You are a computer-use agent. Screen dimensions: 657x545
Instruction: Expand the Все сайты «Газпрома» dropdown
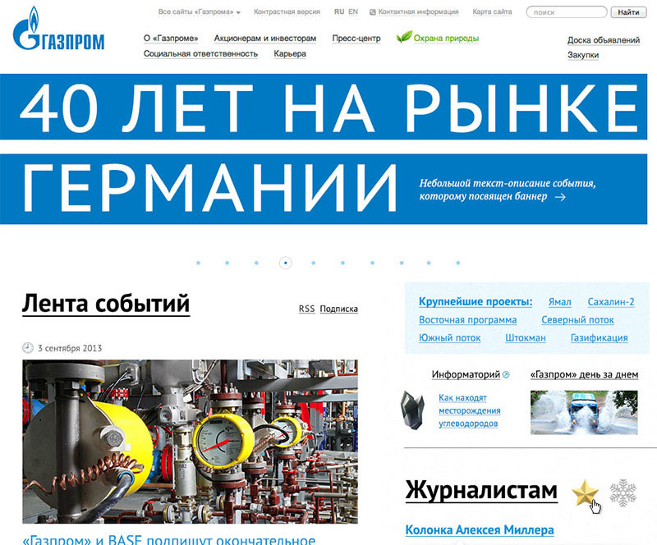tap(200, 12)
